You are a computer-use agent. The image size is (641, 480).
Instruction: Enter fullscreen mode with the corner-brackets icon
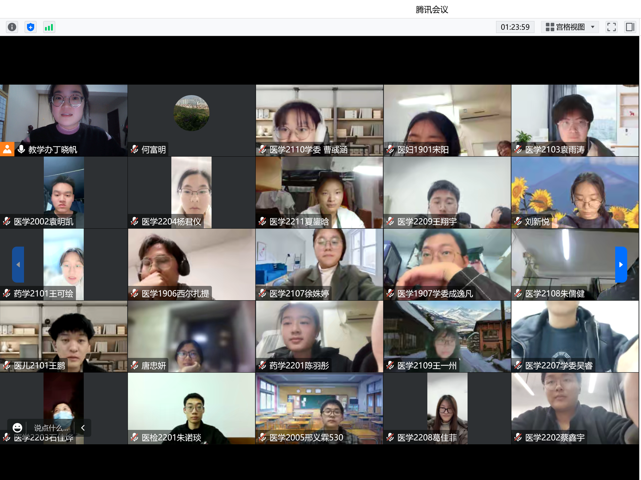pyautogui.click(x=611, y=27)
